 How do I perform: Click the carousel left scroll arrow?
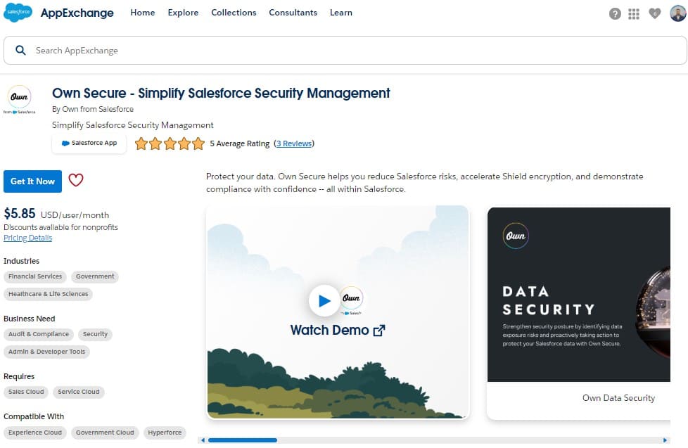203,440
